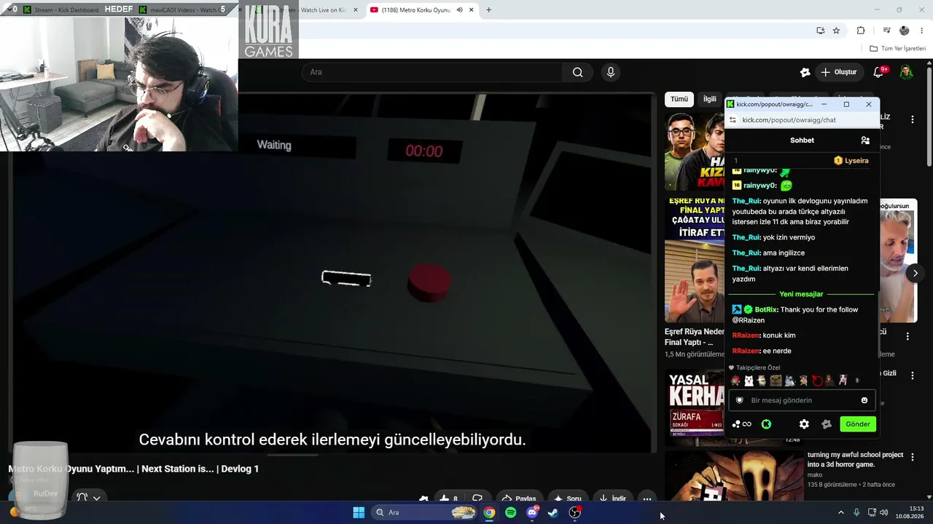933x524 pixels.
Task: Select the red circle follower emote
Action: (817, 381)
